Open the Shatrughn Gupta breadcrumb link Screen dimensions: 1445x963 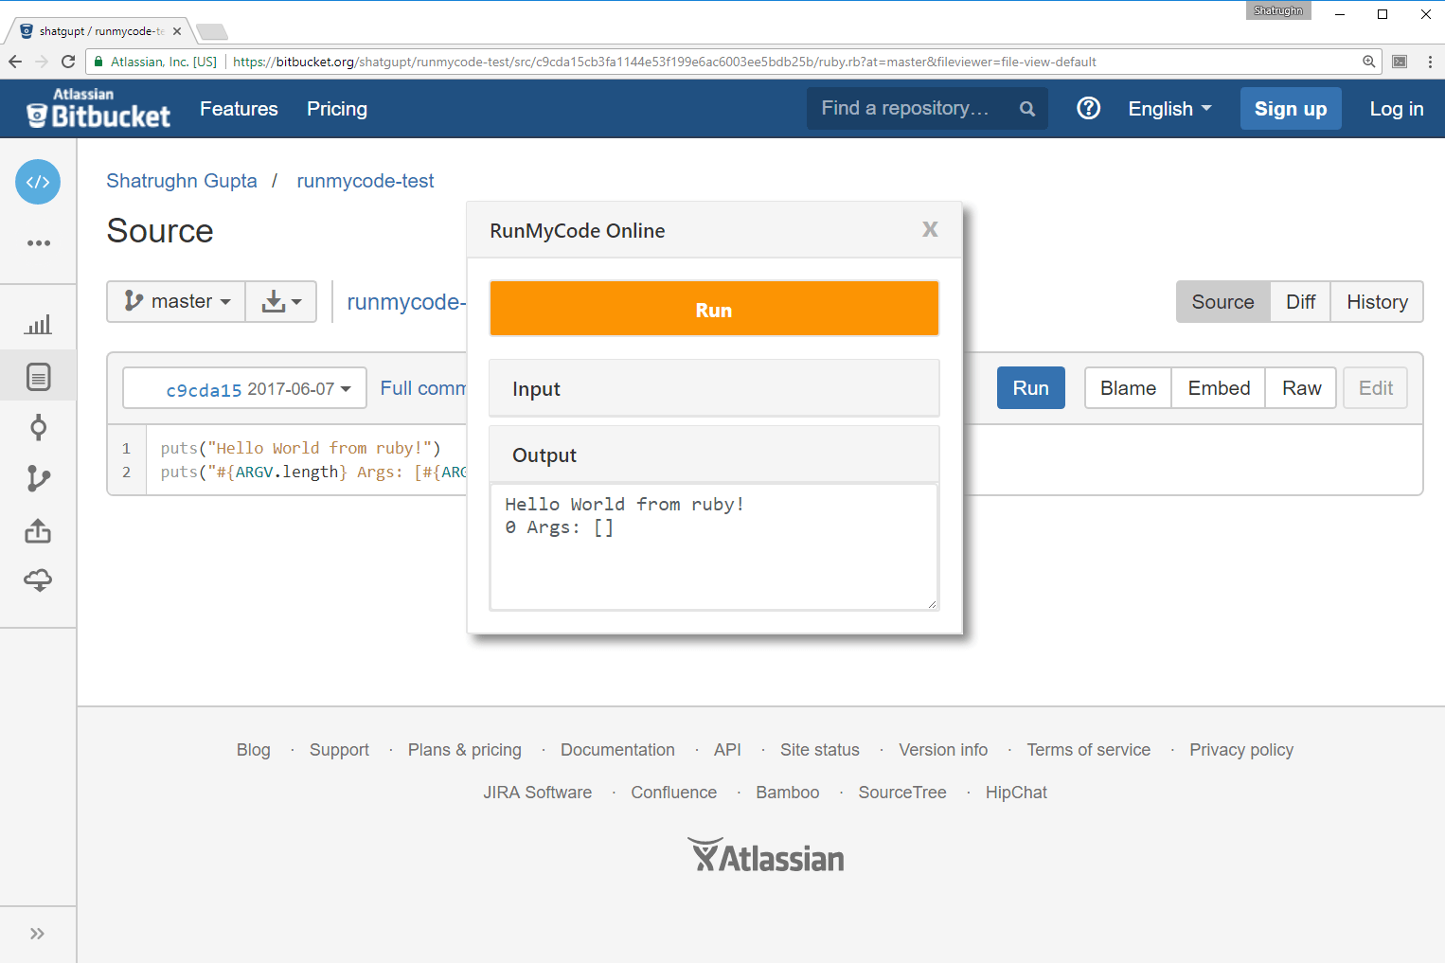pyautogui.click(x=182, y=181)
